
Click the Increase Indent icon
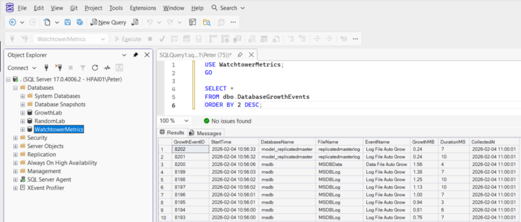click(329, 39)
